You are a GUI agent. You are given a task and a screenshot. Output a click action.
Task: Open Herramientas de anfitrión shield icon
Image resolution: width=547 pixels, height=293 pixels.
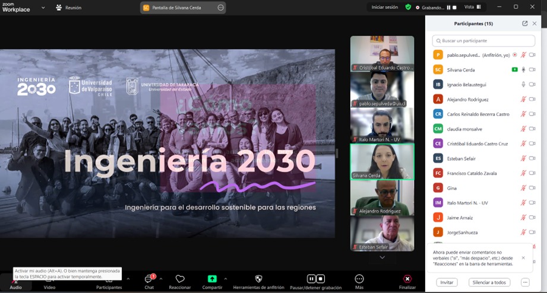[x=258, y=279]
